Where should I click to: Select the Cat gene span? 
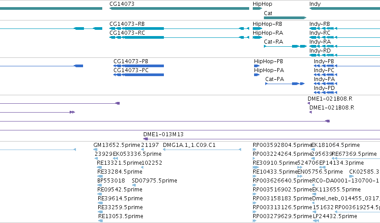pyautogui.click(x=285, y=18)
